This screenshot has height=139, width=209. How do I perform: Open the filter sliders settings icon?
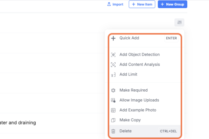(179, 22)
